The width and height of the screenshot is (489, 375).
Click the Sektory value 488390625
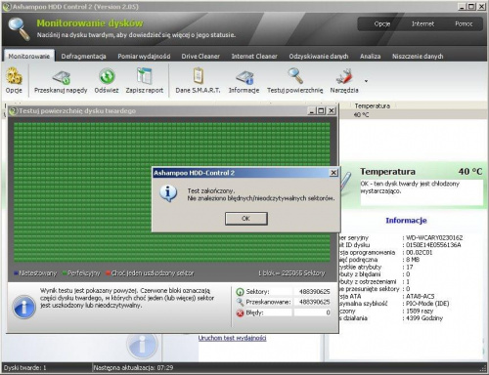pos(314,292)
